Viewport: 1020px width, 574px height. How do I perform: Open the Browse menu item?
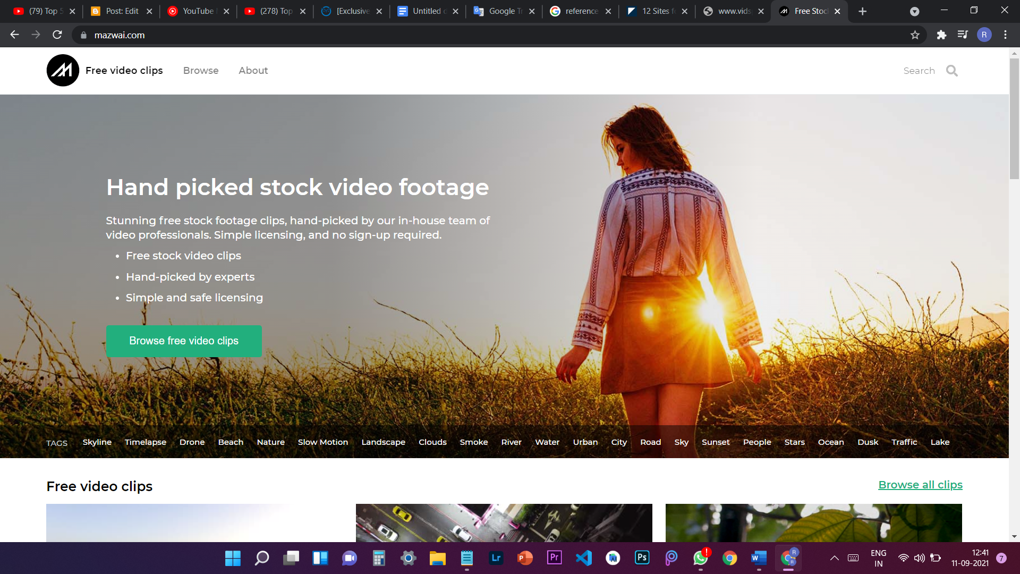point(201,71)
